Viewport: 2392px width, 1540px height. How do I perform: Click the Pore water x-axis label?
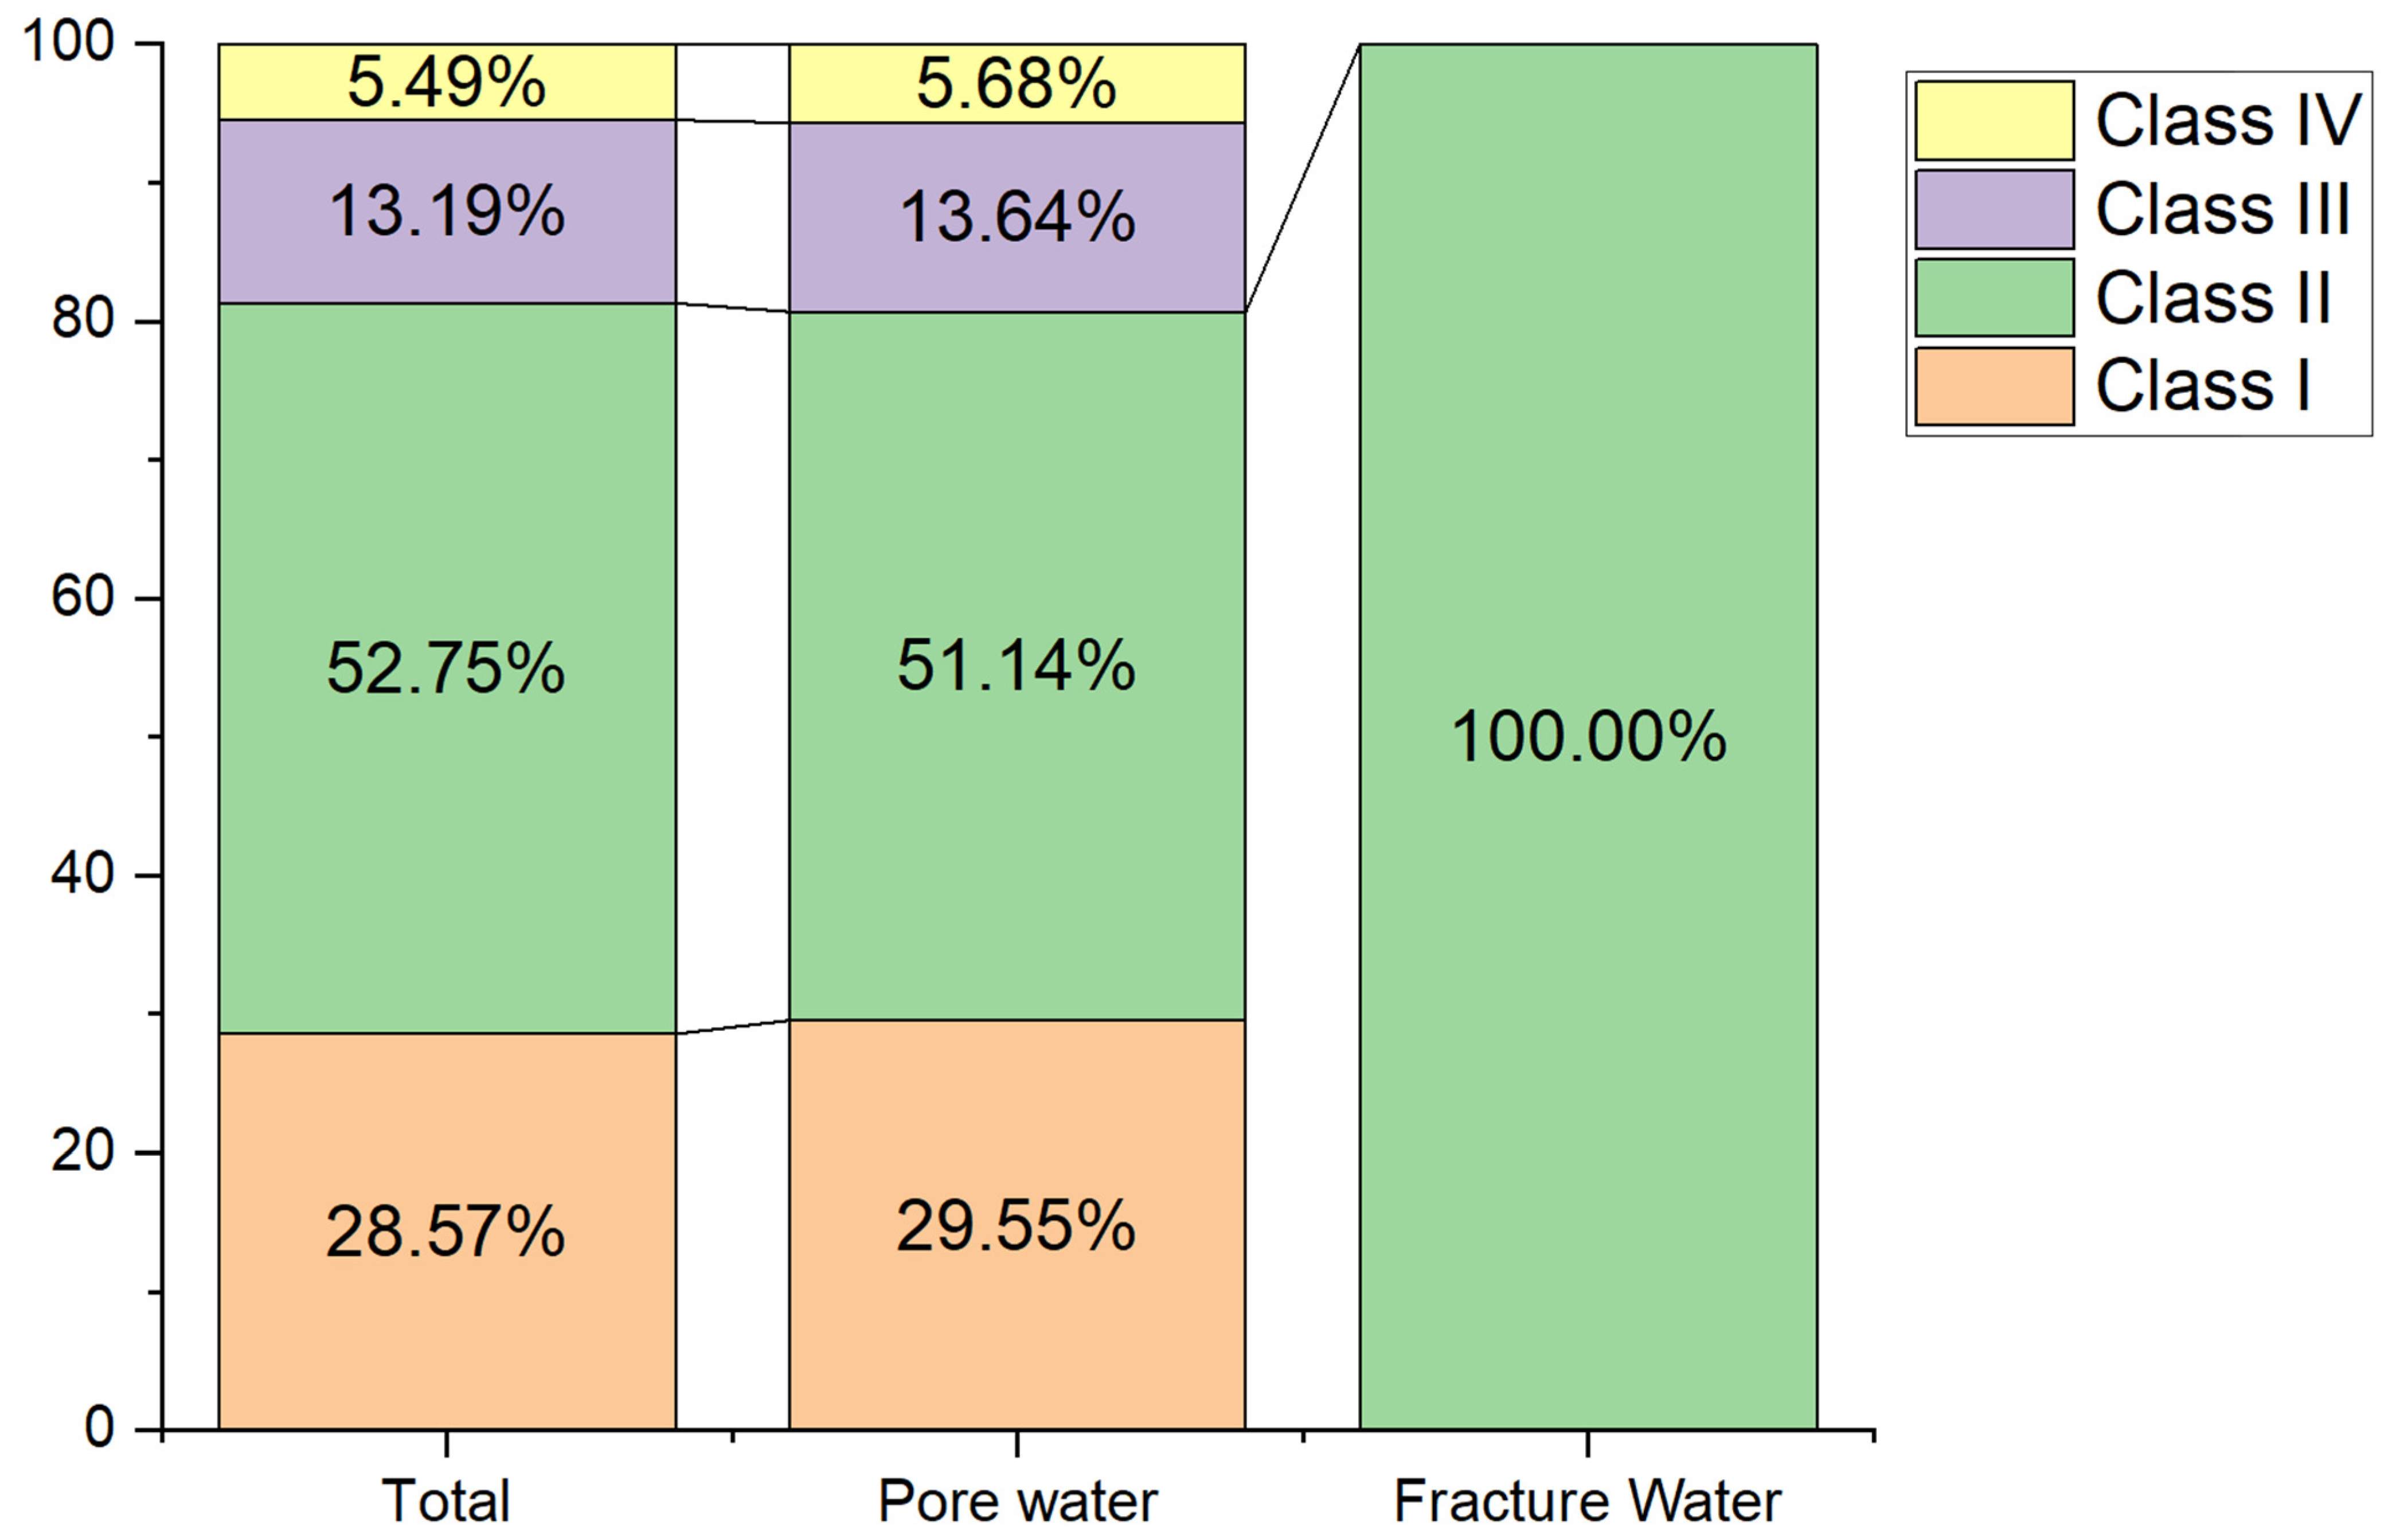(1017, 1501)
